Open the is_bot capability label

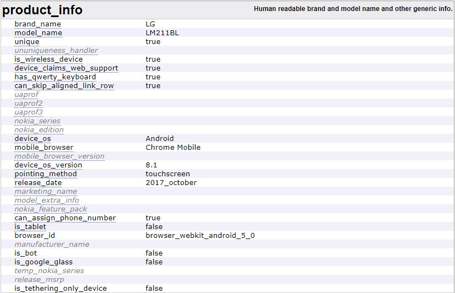[26, 253]
